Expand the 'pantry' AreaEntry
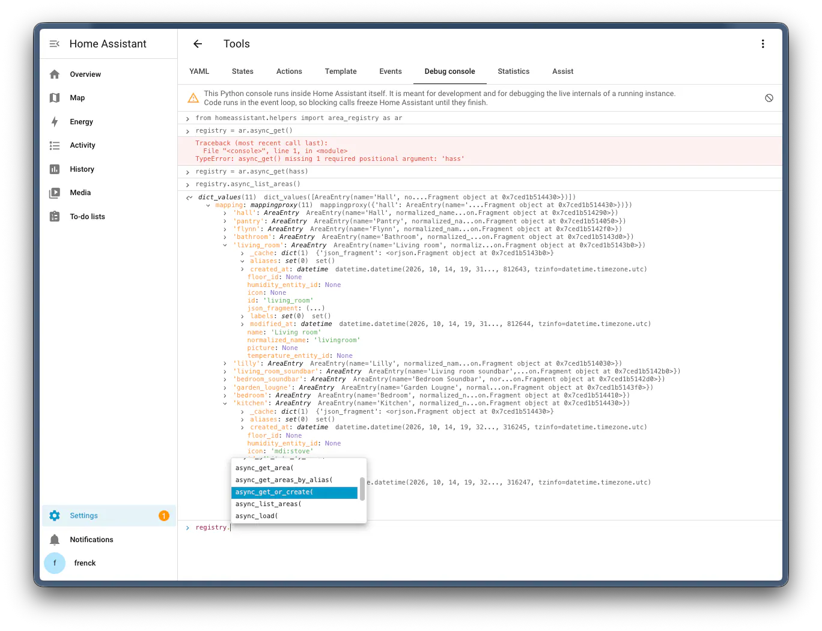This screenshot has width=822, height=631. 225,222
